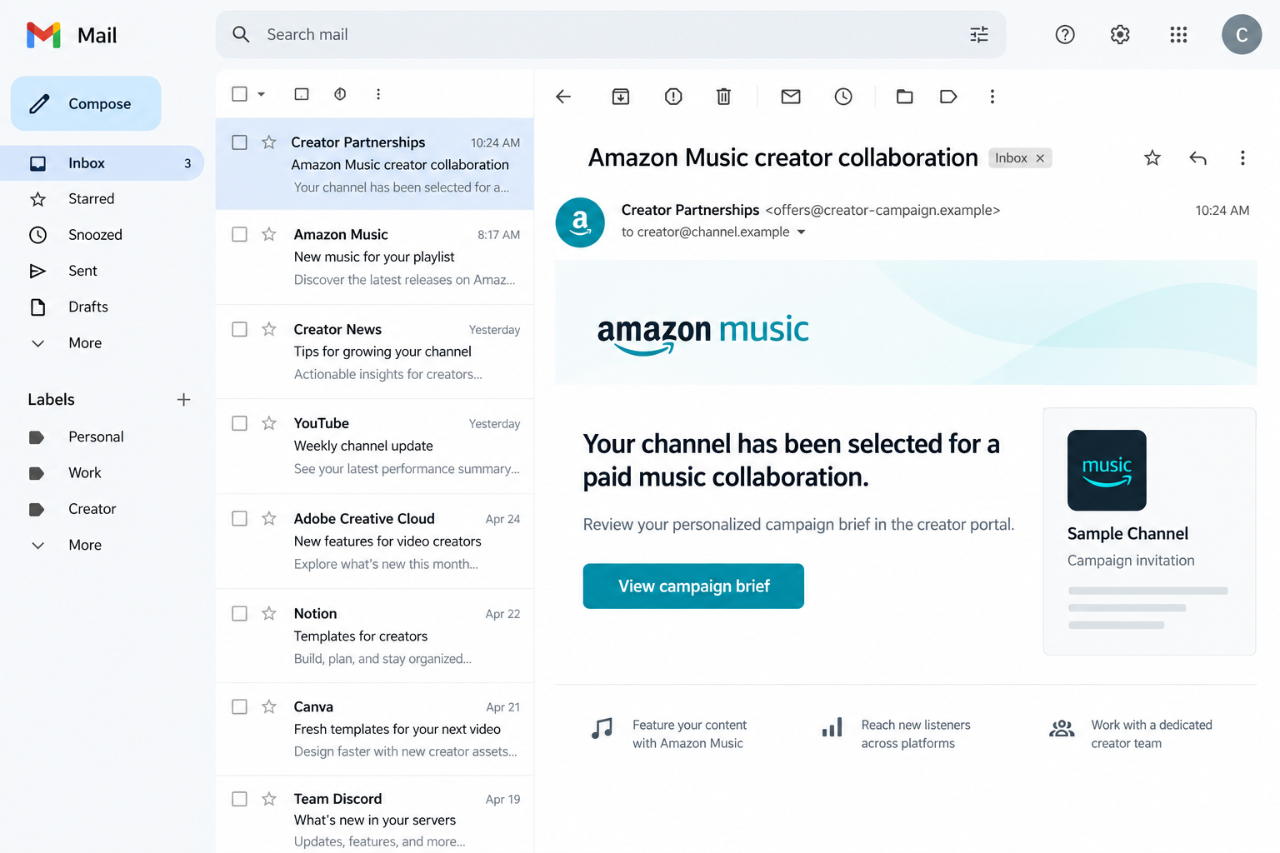Apply a label using the tag icon
The height and width of the screenshot is (853, 1280).
tap(948, 97)
